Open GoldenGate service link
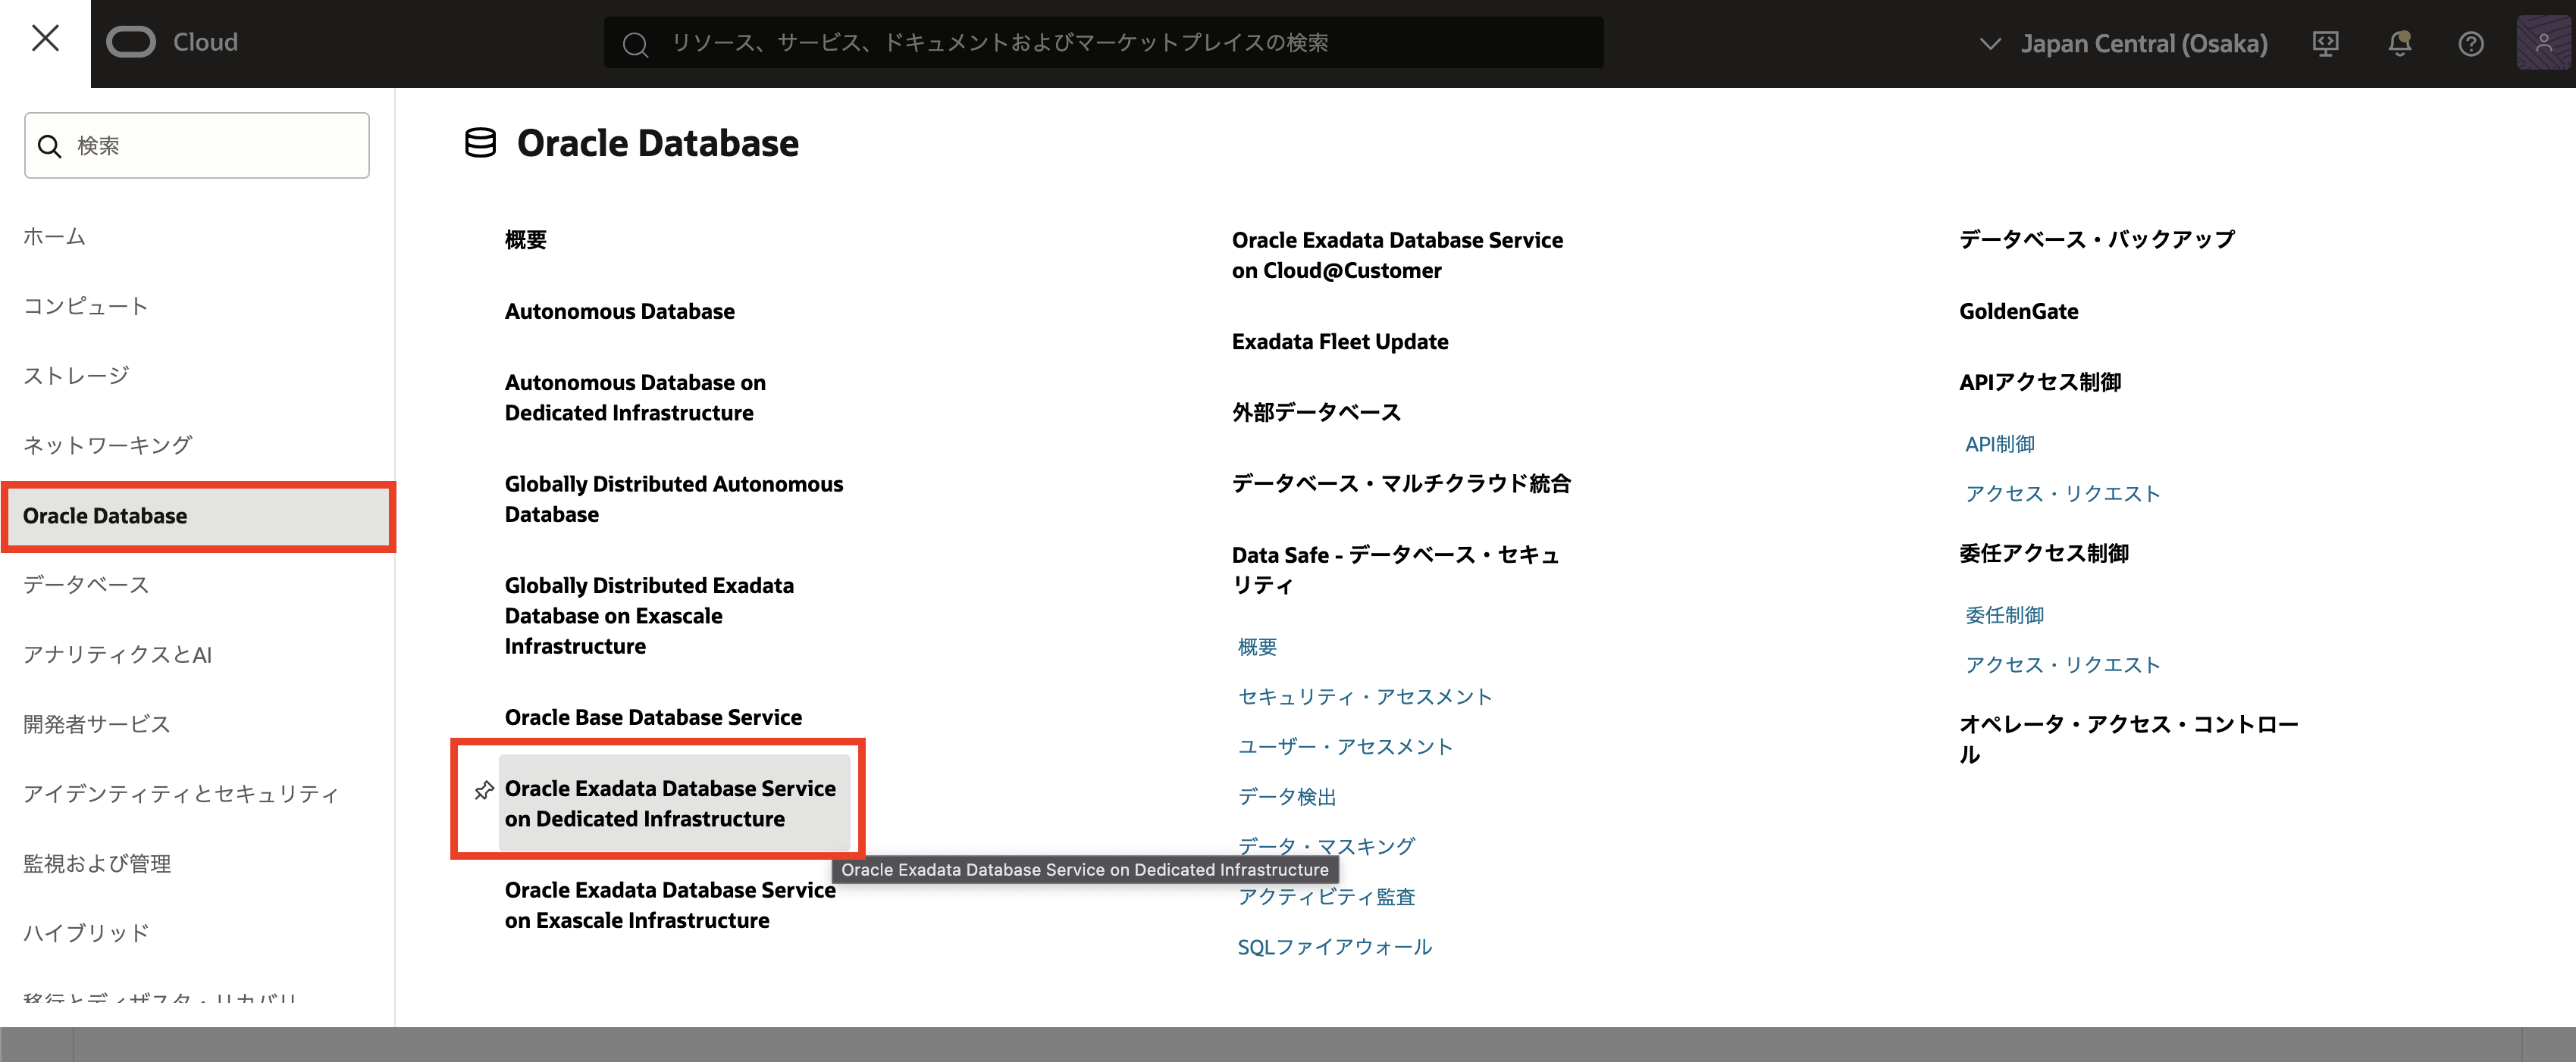This screenshot has height=1062, width=2576. (x=2018, y=311)
